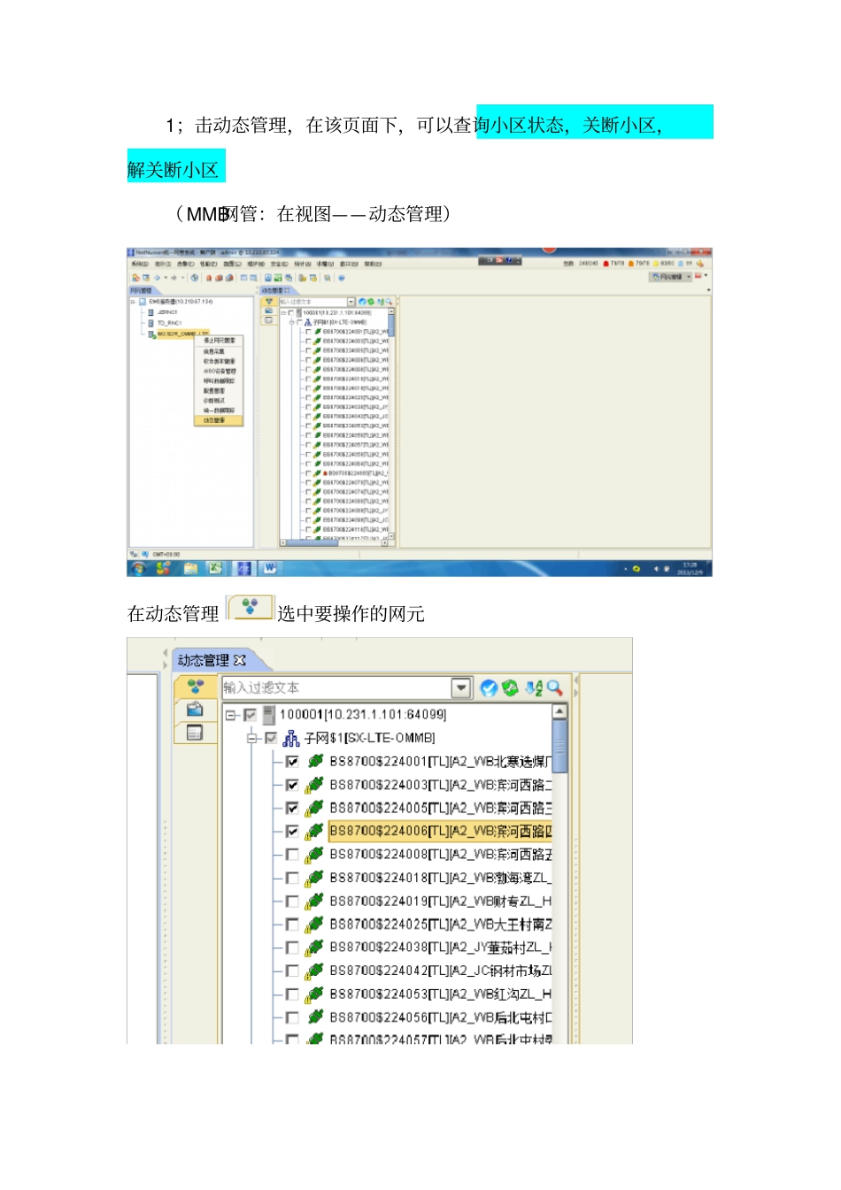Click the green NE icon of BS8700$224042
This screenshot has height=1190, width=841.
[x=314, y=971]
